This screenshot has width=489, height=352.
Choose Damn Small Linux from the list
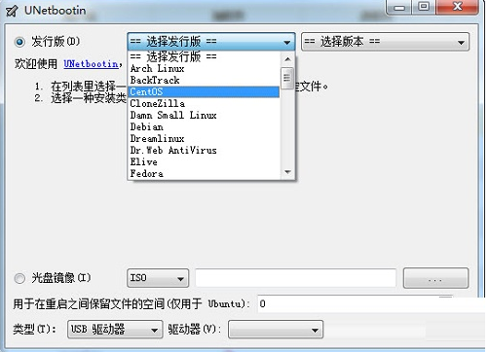point(204,116)
